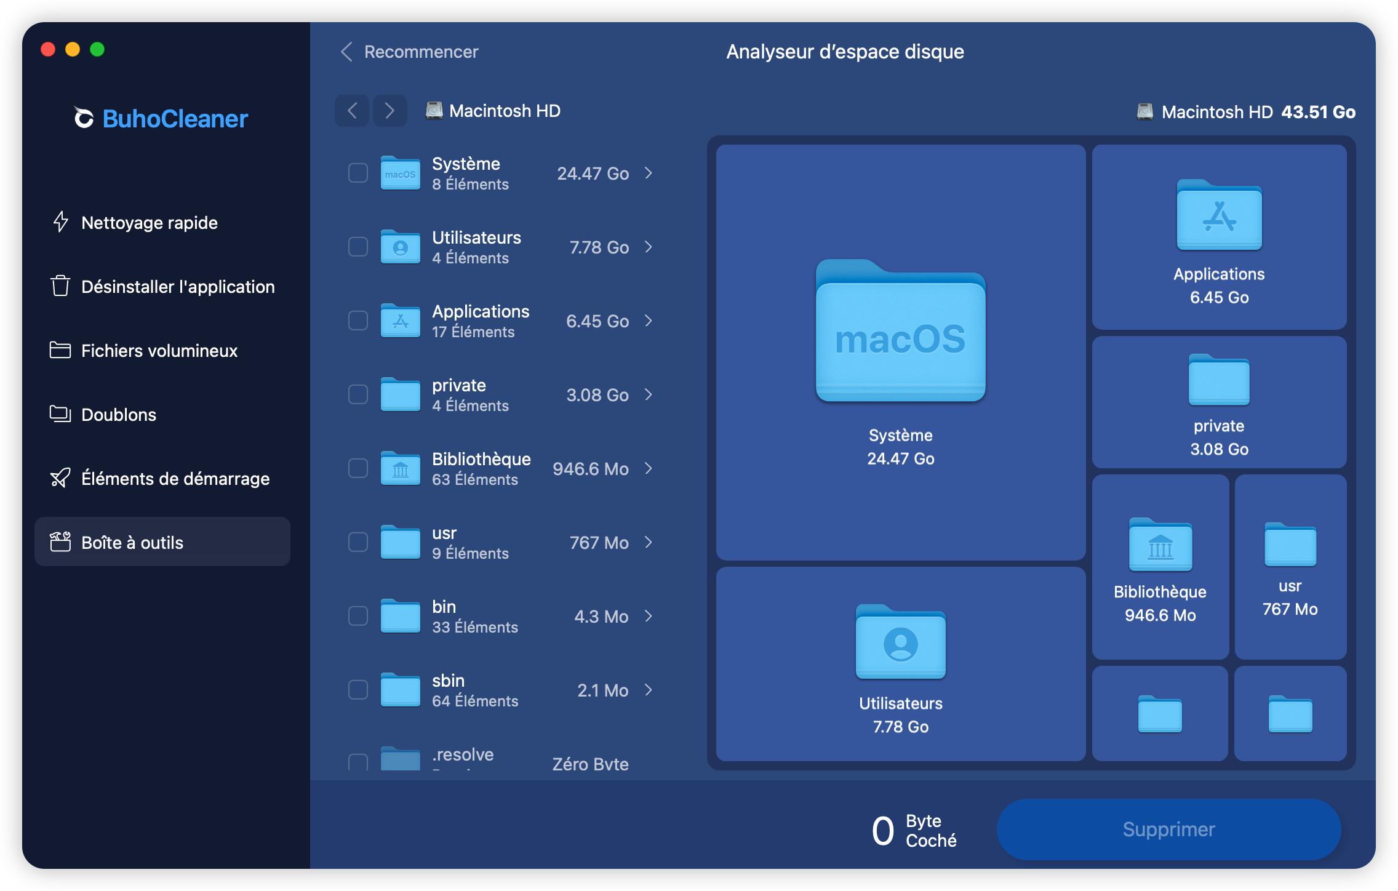Expand Applications with its chevron
Image resolution: width=1398 pixels, height=891 pixels.
(649, 321)
